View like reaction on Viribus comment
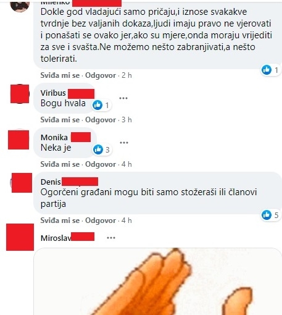Viewport: 282px width, 315px height. tap(102, 105)
